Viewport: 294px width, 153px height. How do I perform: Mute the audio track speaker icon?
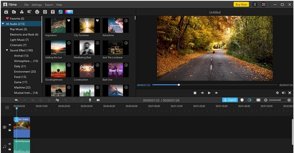click(x=10, y=144)
